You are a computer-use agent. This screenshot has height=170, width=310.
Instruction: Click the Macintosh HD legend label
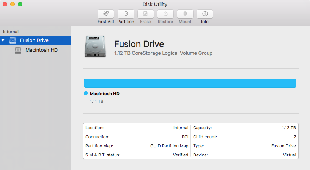tap(105, 94)
